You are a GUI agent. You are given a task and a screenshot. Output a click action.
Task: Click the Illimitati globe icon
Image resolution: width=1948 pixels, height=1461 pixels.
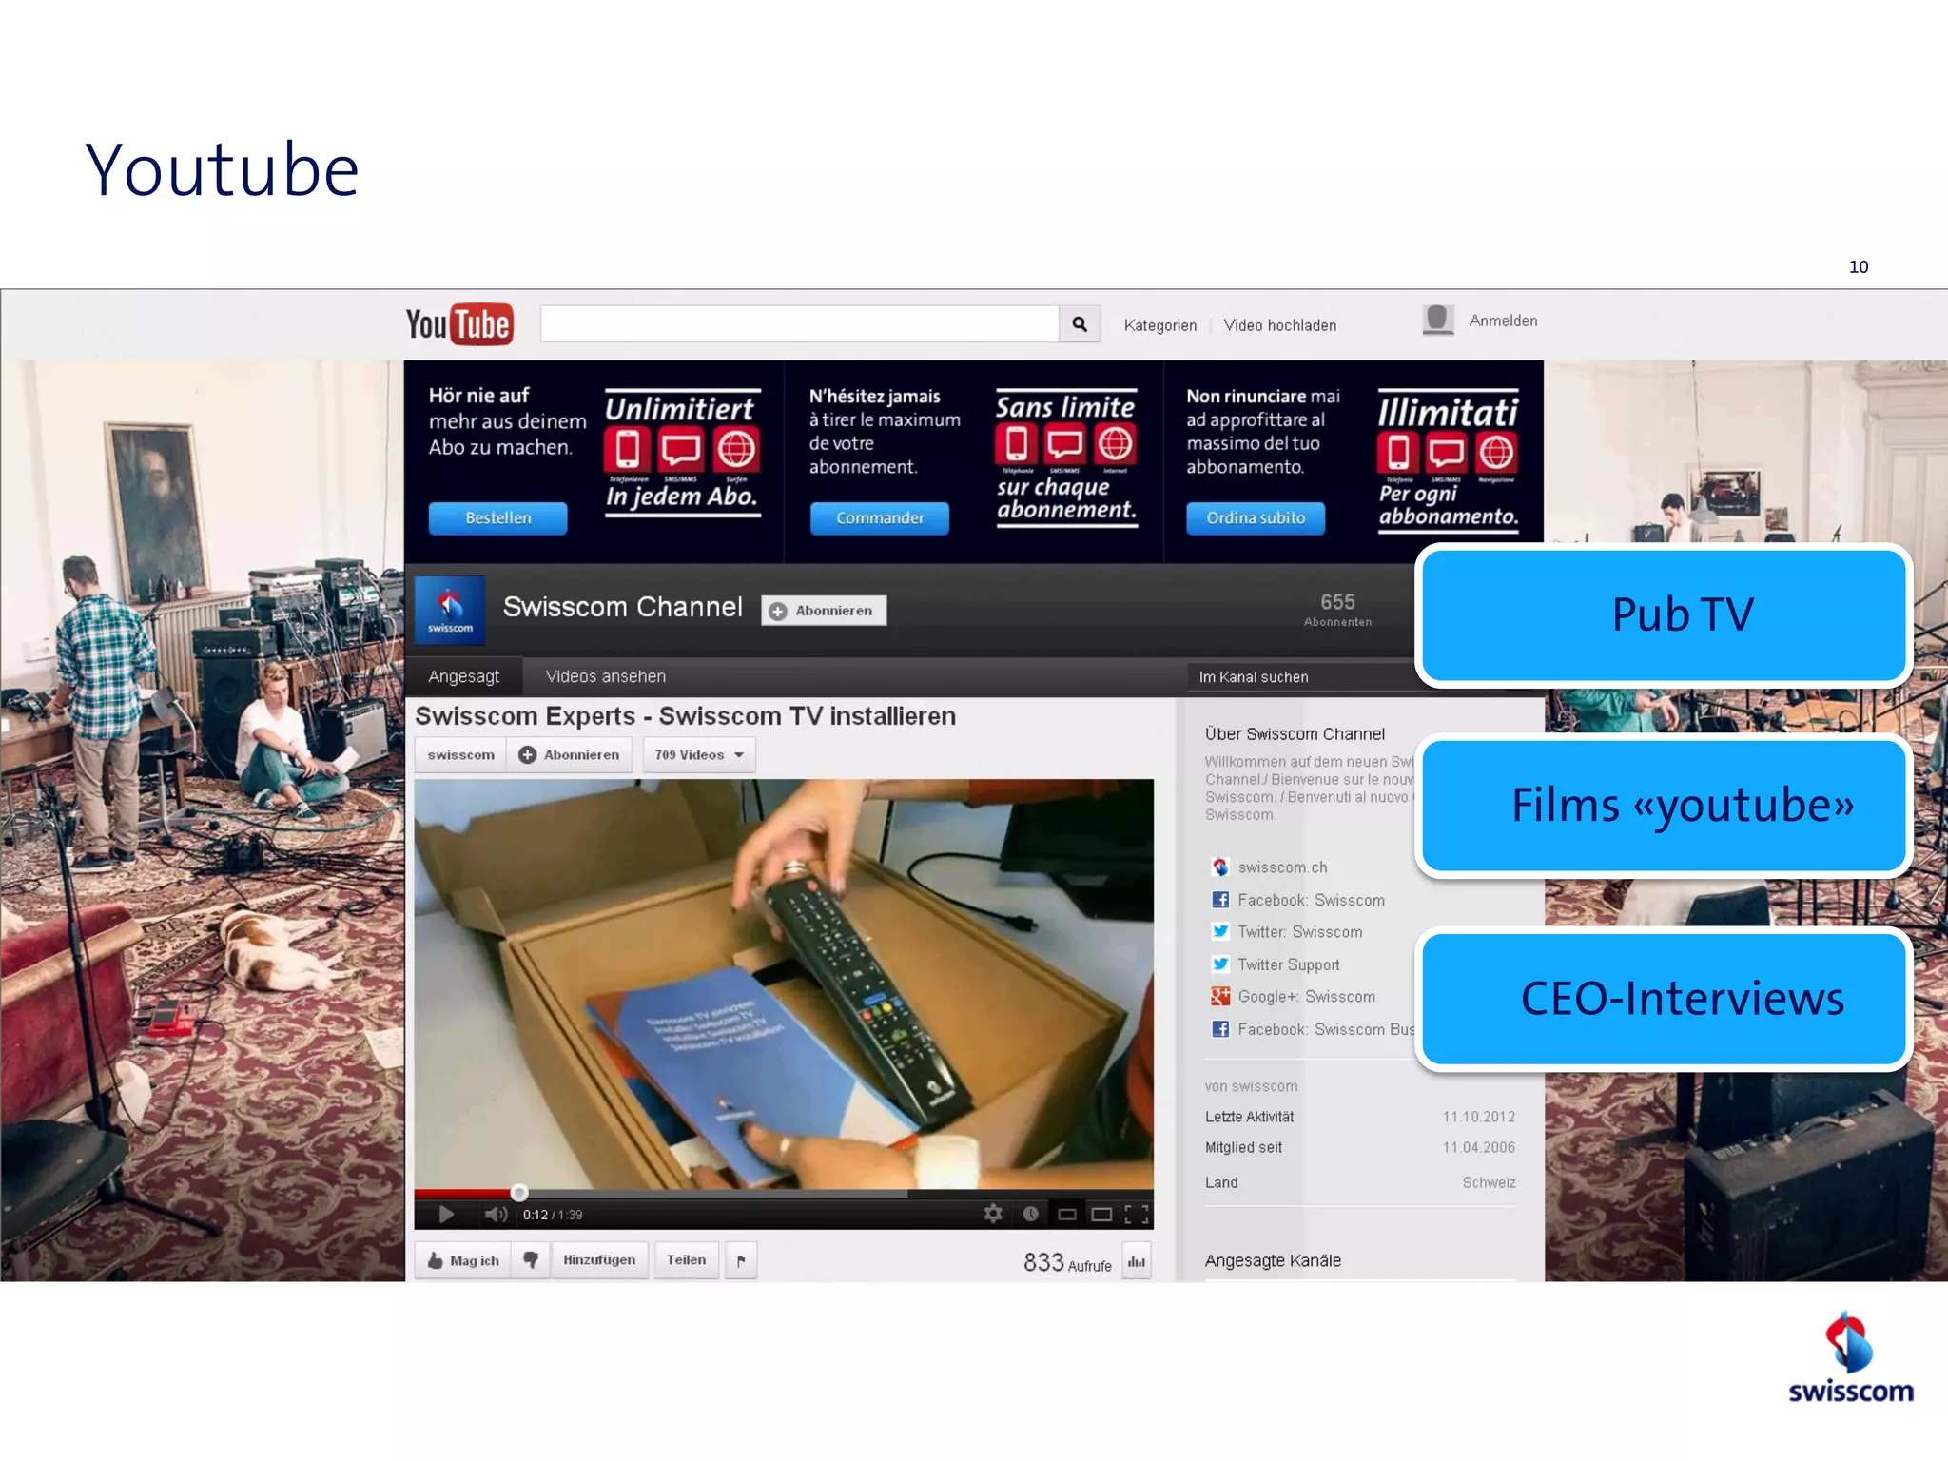pos(1496,453)
